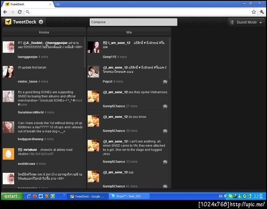
Task: Click Ginny115 avatar thumbnail
Action: coord(93,47)
